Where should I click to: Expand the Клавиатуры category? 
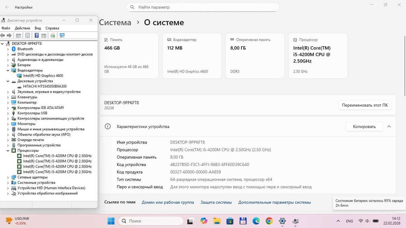click(8, 97)
